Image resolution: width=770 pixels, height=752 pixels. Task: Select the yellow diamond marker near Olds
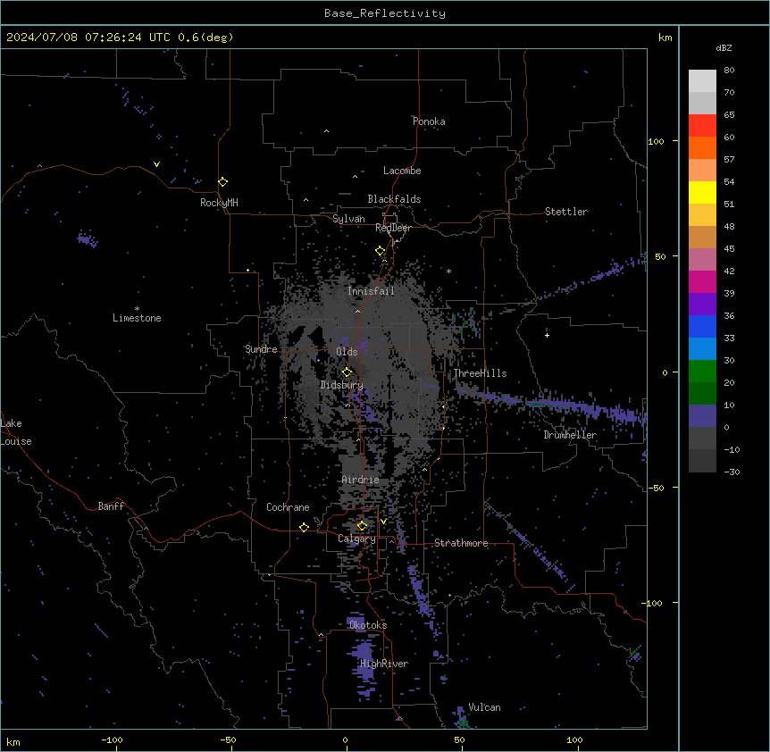[x=347, y=372]
